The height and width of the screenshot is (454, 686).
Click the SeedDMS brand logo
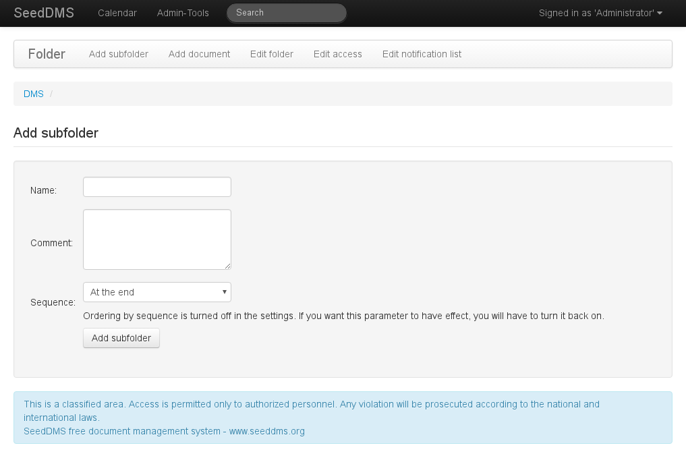pyautogui.click(x=44, y=13)
